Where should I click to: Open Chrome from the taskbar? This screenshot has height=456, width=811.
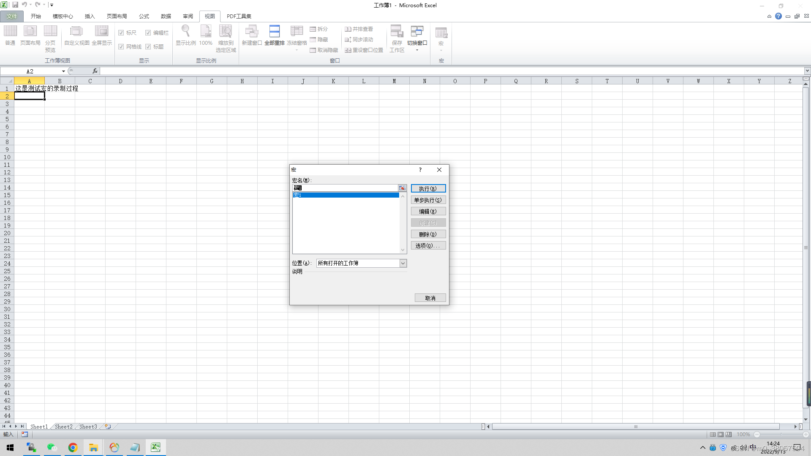coord(73,448)
